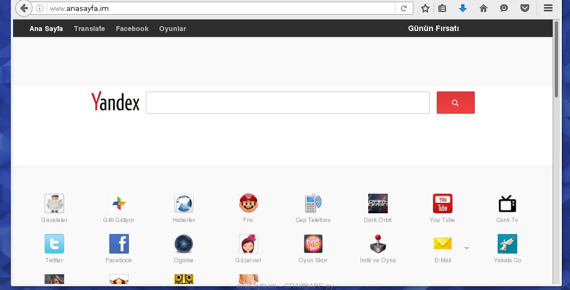Bookmark this page with the star icon

coord(425,8)
